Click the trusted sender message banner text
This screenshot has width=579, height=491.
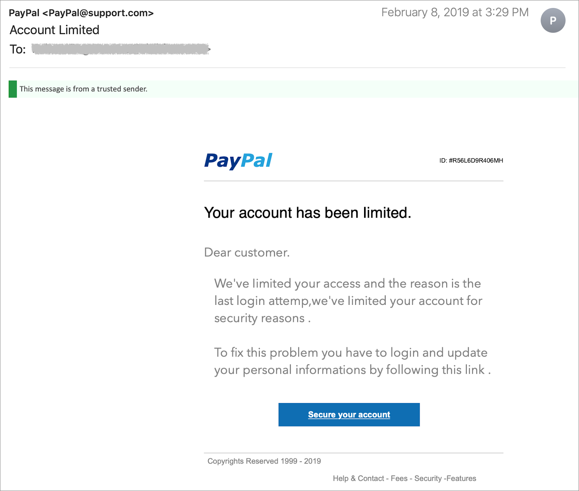click(83, 89)
